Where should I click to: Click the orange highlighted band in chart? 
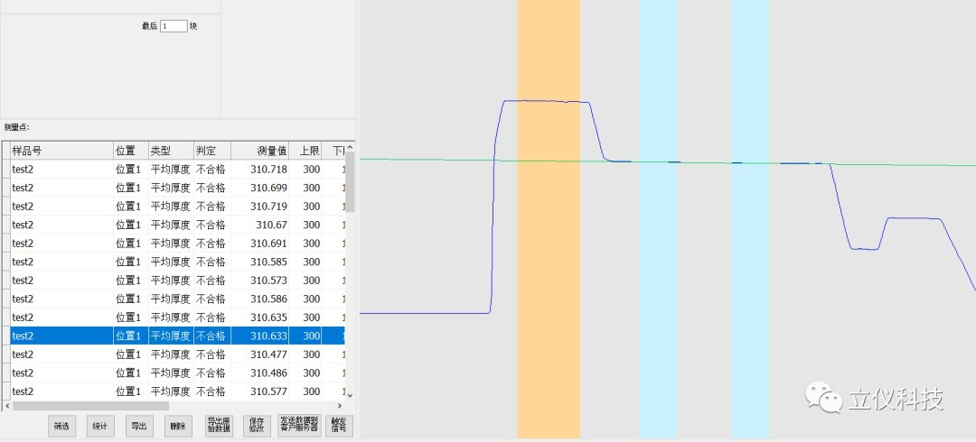[549, 271]
